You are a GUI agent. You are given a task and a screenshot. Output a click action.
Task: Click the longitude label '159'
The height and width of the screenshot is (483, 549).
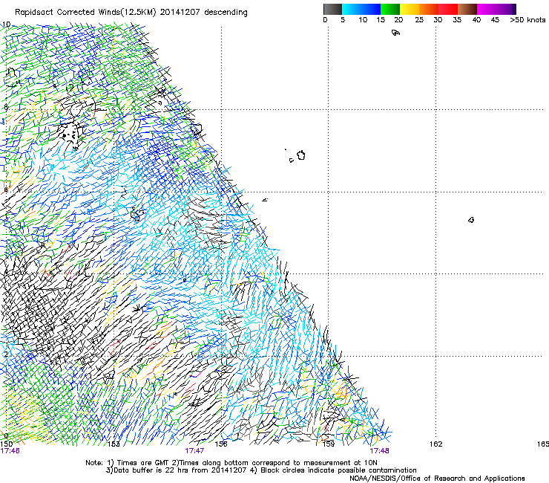(329, 444)
